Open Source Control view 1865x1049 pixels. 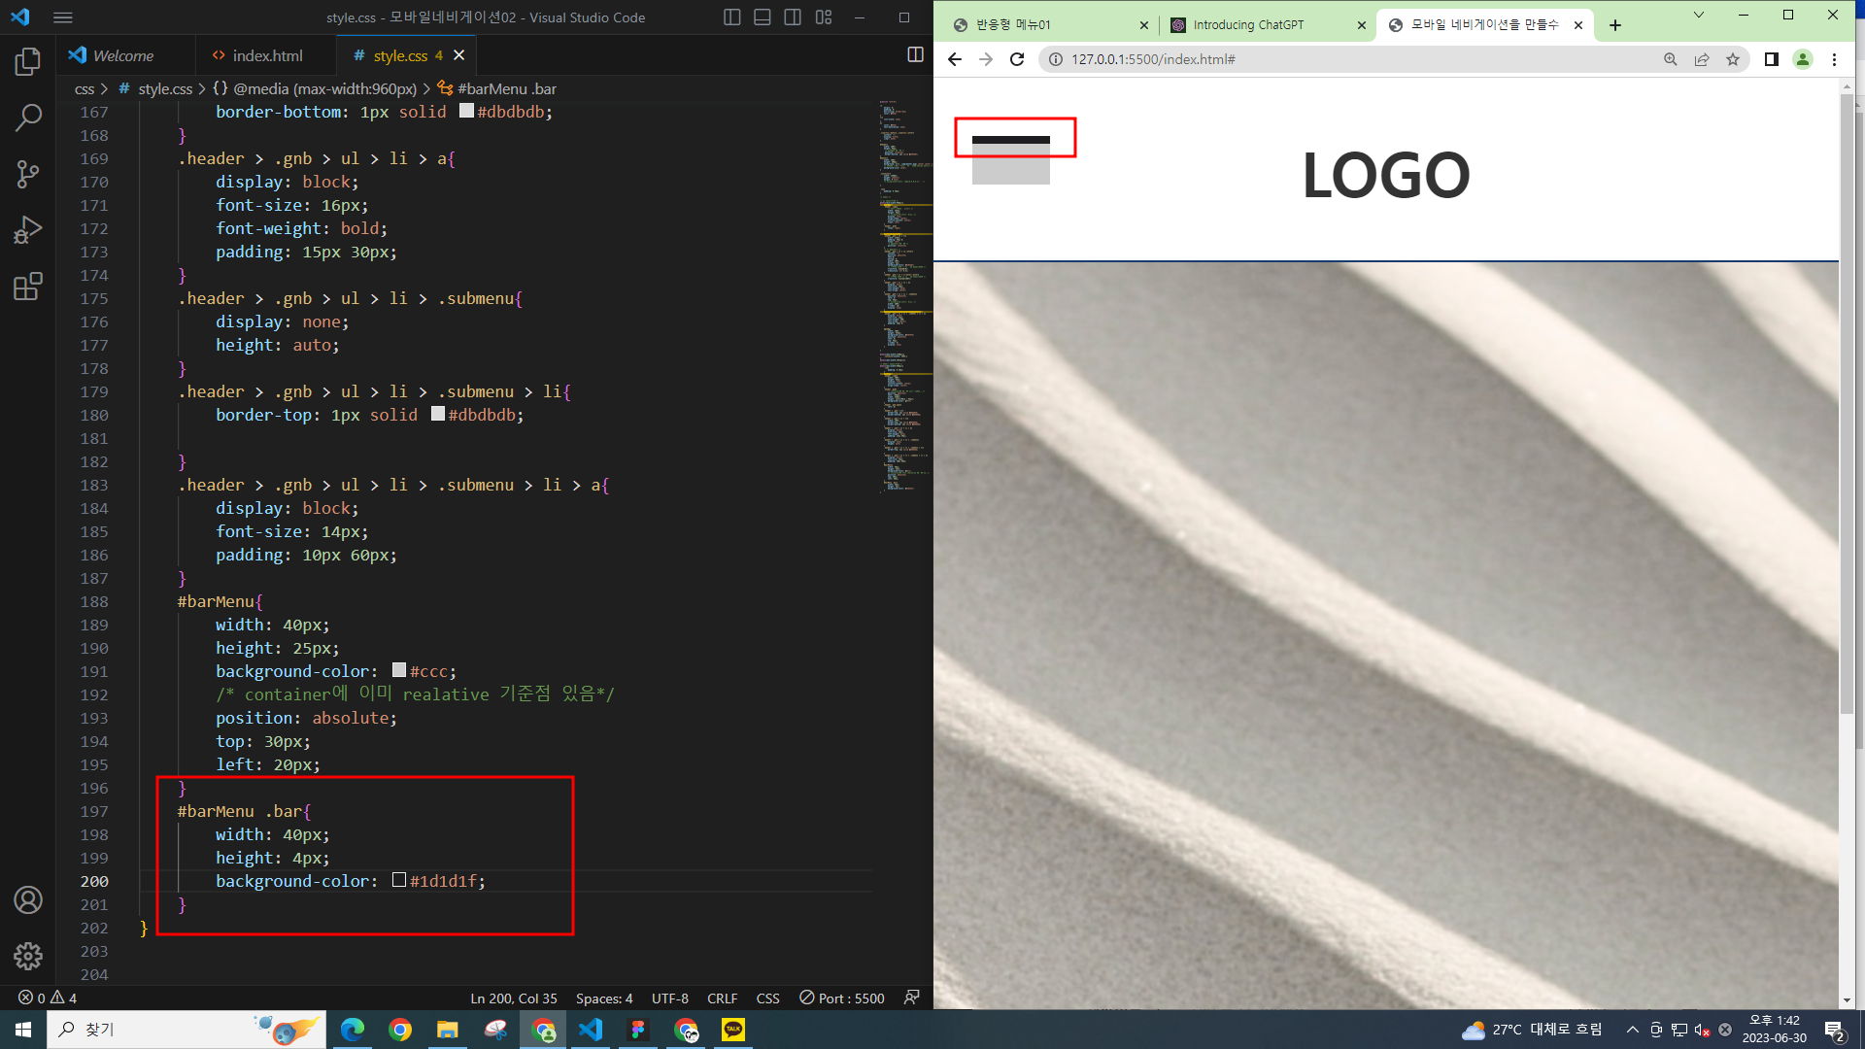coord(28,174)
